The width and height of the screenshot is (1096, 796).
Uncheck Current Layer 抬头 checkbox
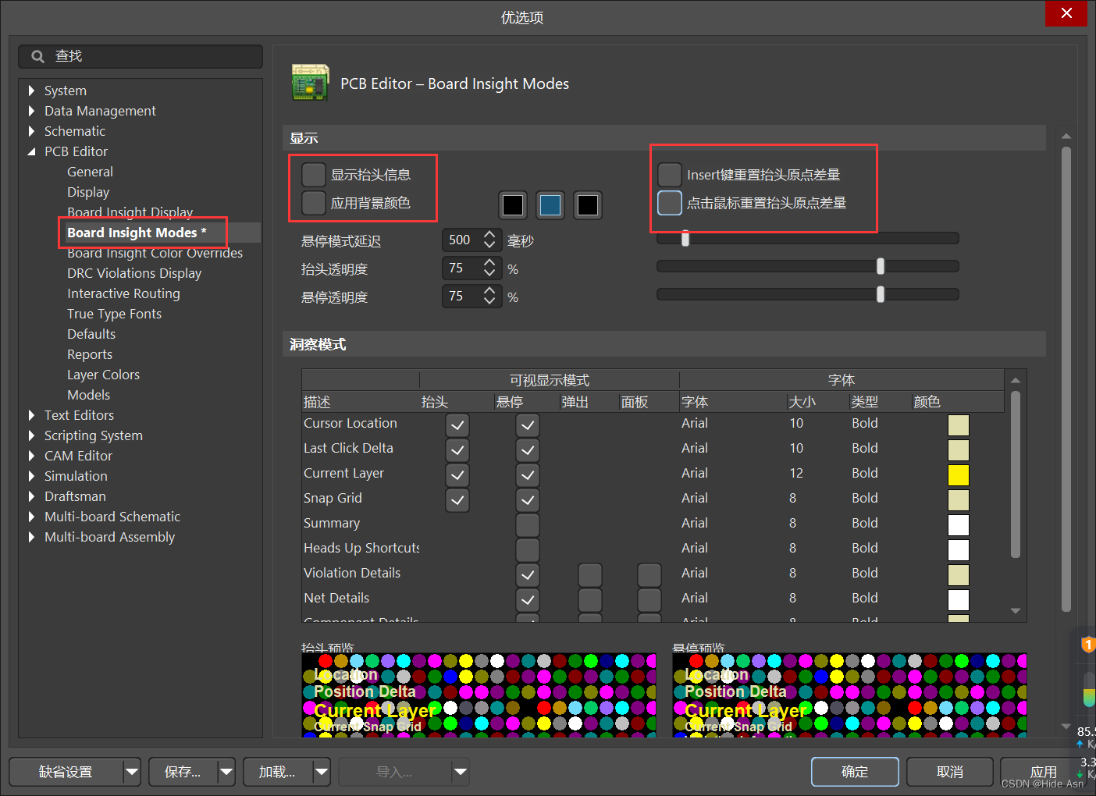(457, 475)
